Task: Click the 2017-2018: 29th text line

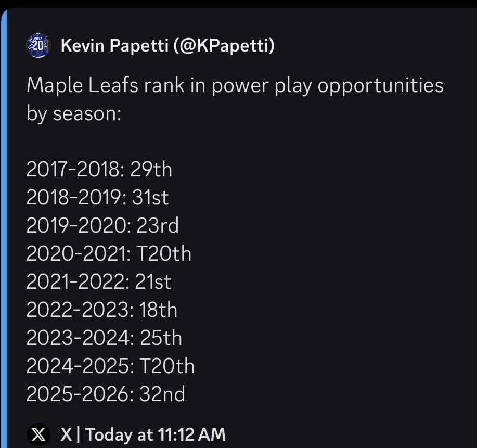Action: pos(99,169)
